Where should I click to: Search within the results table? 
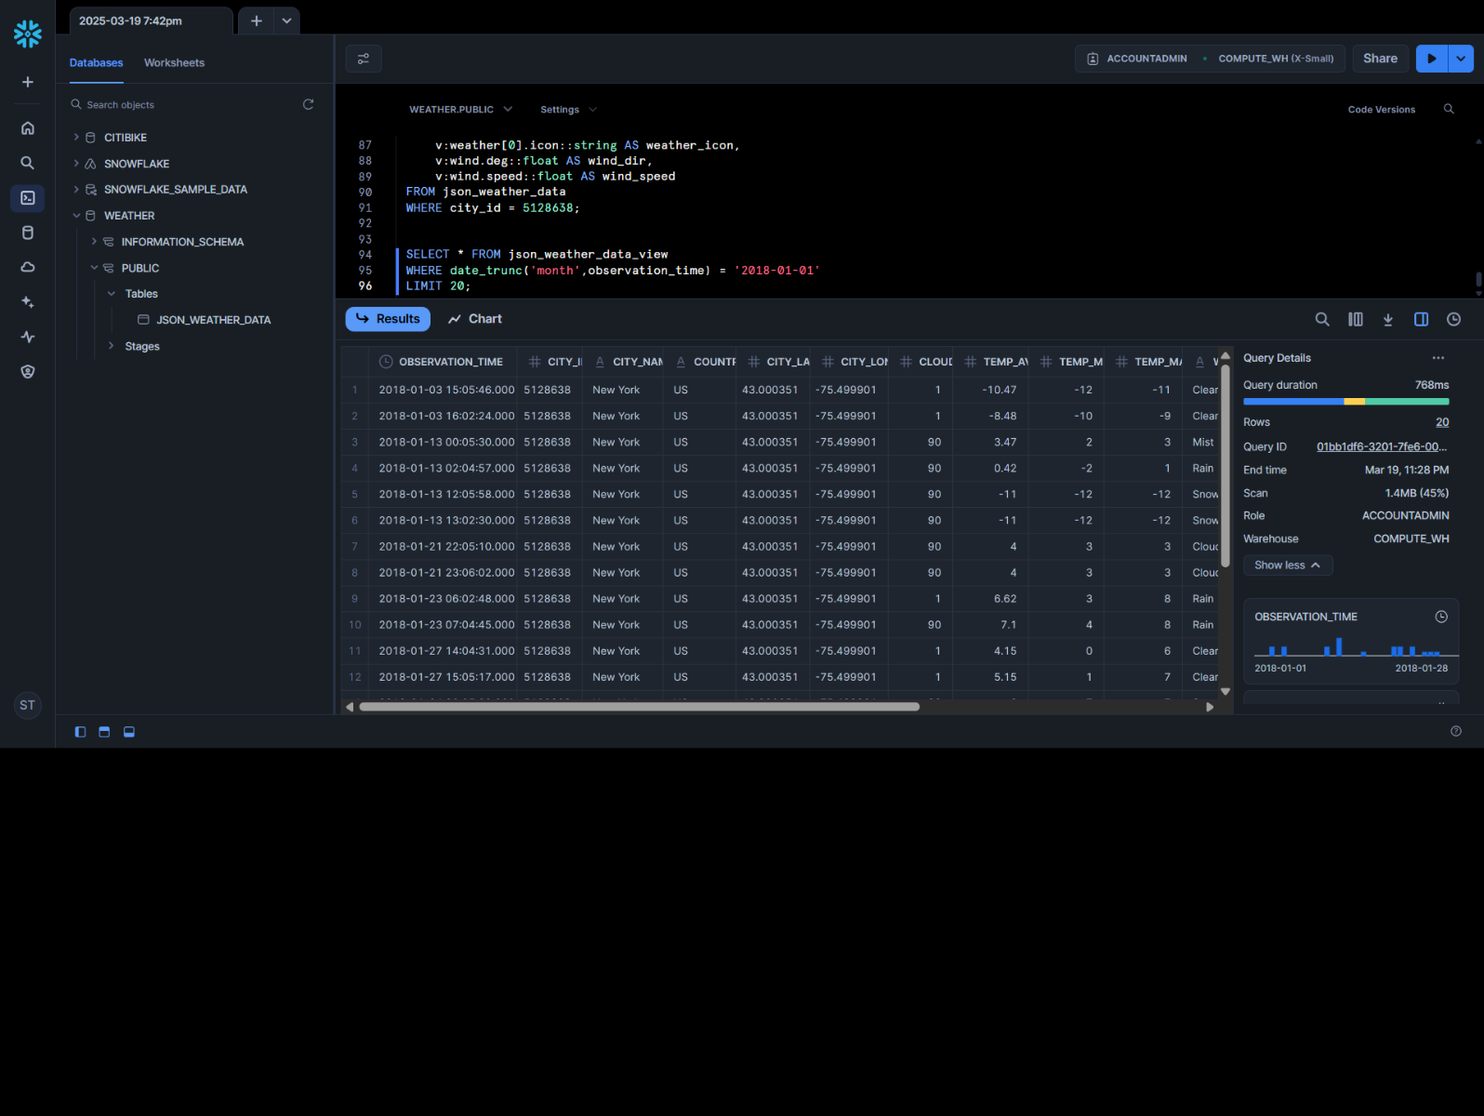tap(1321, 320)
